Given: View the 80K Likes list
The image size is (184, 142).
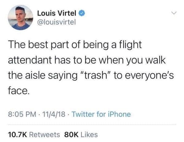Looking at the screenshot, I should coord(81,135).
